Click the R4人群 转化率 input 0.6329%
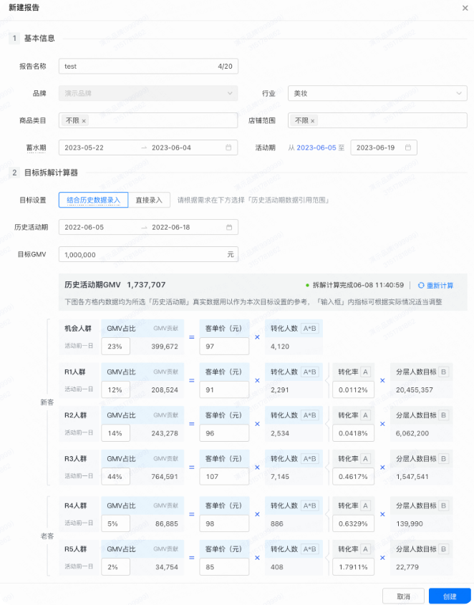474x605 pixels. pyautogui.click(x=353, y=523)
